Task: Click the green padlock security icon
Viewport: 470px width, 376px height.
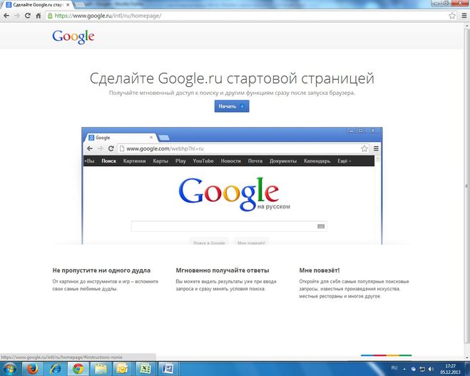Action: (x=50, y=16)
